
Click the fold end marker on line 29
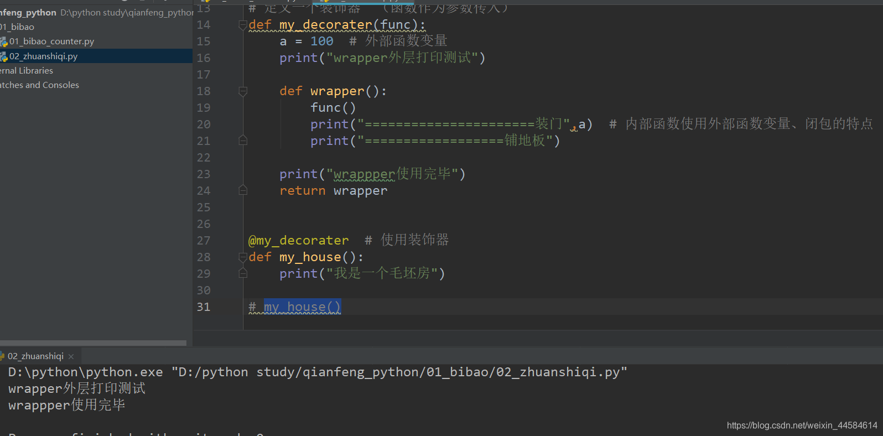242,273
